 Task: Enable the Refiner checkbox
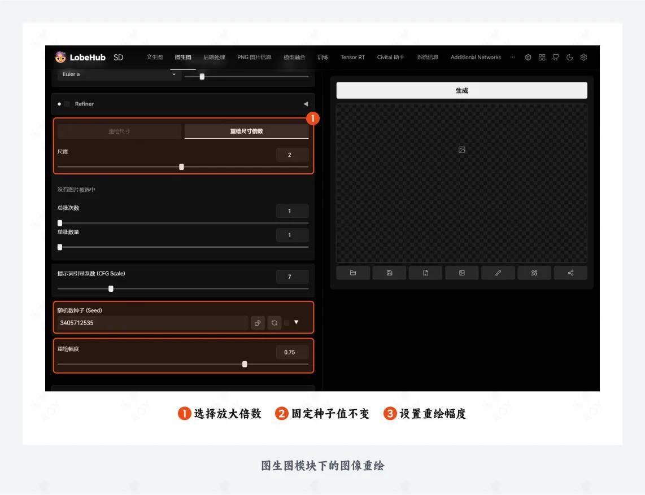click(67, 104)
